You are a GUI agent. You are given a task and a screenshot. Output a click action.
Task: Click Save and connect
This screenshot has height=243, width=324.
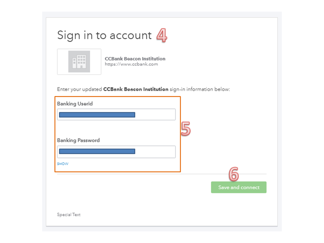(238, 187)
